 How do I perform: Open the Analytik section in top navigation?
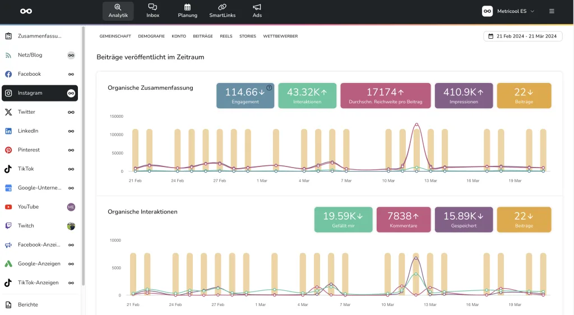118,11
